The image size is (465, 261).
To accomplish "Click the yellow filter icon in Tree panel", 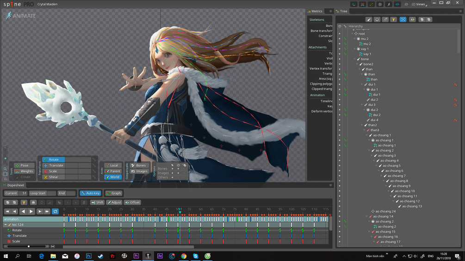I will coord(393,20).
